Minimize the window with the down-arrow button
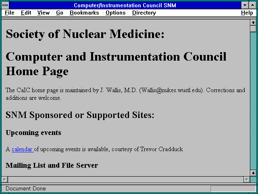Screen dimensions: 258x194 click(x=245, y=5)
